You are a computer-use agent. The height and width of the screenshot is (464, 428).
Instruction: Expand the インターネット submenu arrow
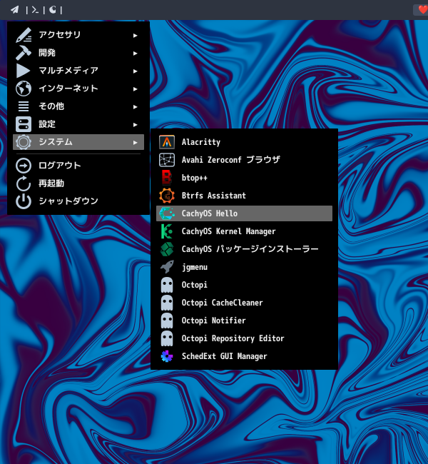click(x=135, y=89)
